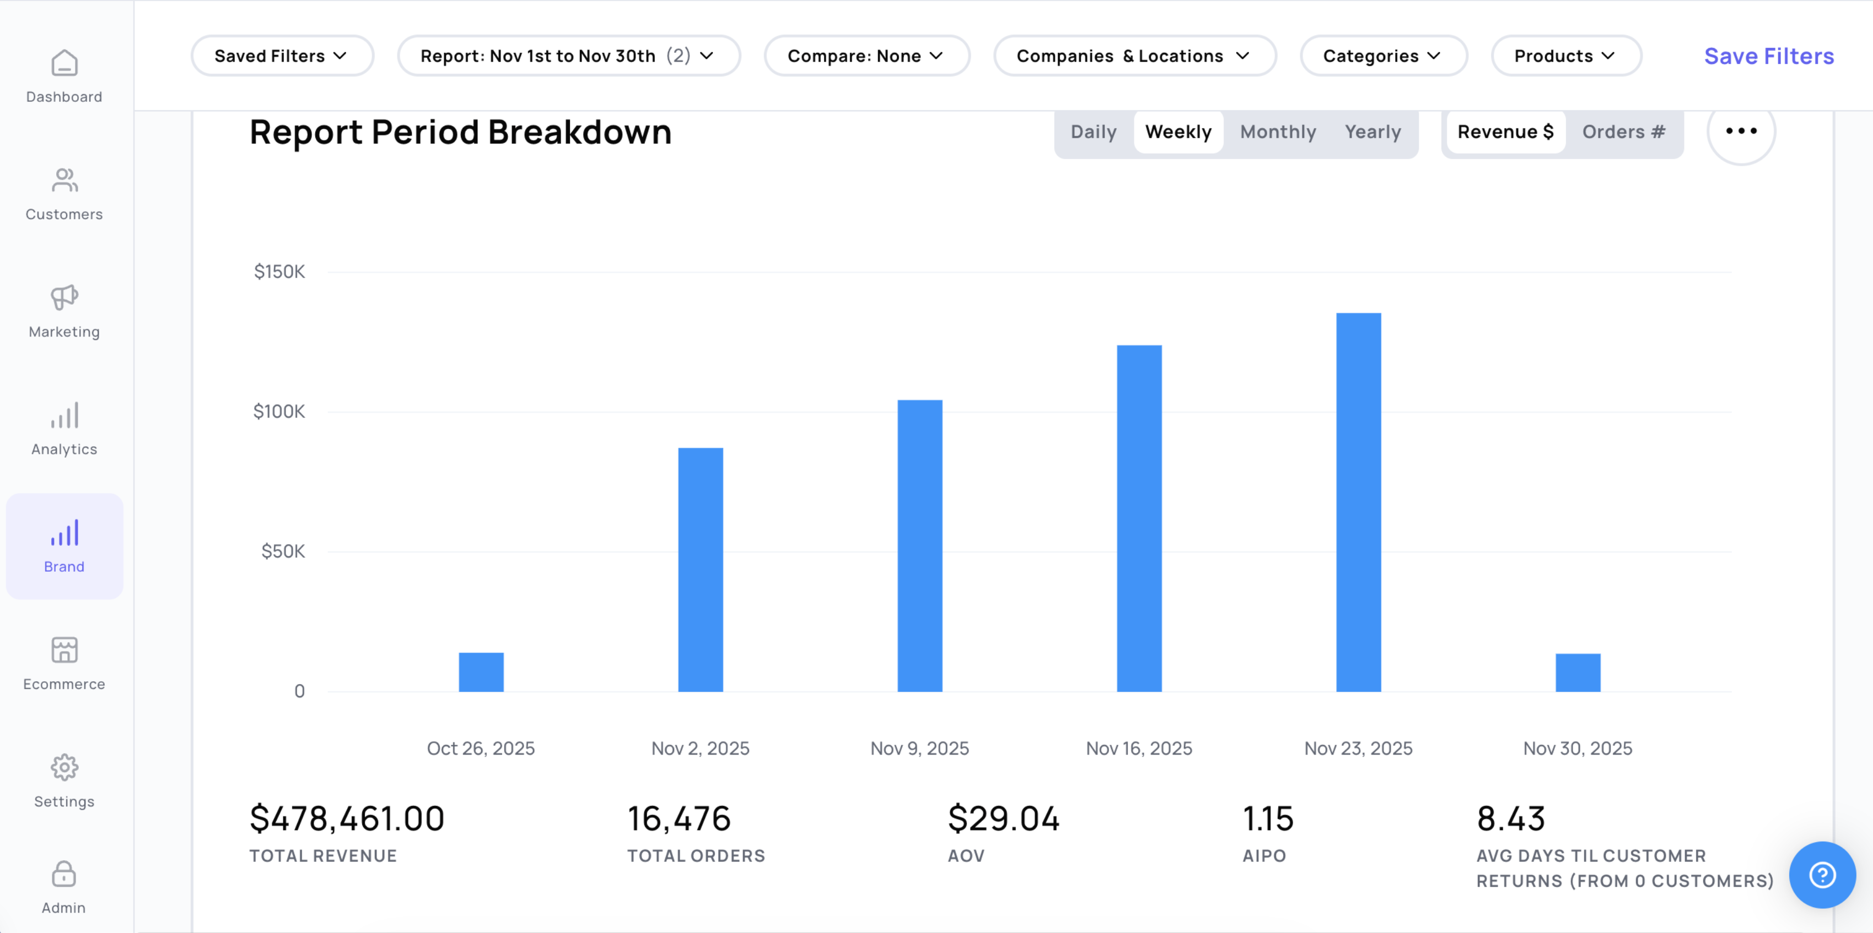Viewport: 1873px width, 933px height.
Task: Open the Dashboard home icon
Action: pyautogui.click(x=64, y=63)
